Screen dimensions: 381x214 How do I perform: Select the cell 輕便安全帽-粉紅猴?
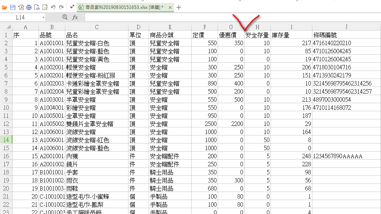pyautogui.click(x=97, y=75)
